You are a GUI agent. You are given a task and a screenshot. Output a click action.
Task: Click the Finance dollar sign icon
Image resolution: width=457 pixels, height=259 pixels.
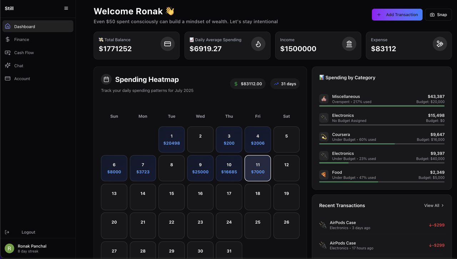(7, 39)
